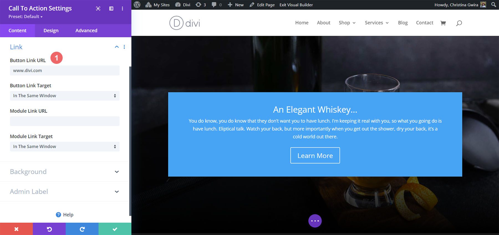Screen dimensions: 499x235
Task: Switch to the Design tab
Action: point(51,30)
